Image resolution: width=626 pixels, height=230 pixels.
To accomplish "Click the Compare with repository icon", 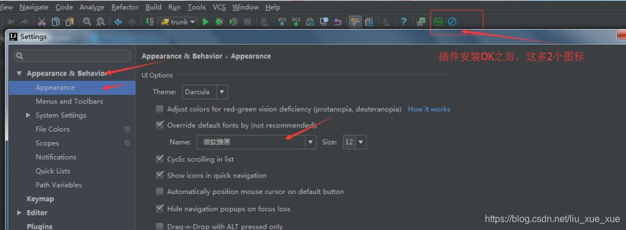I will [310, 22].
